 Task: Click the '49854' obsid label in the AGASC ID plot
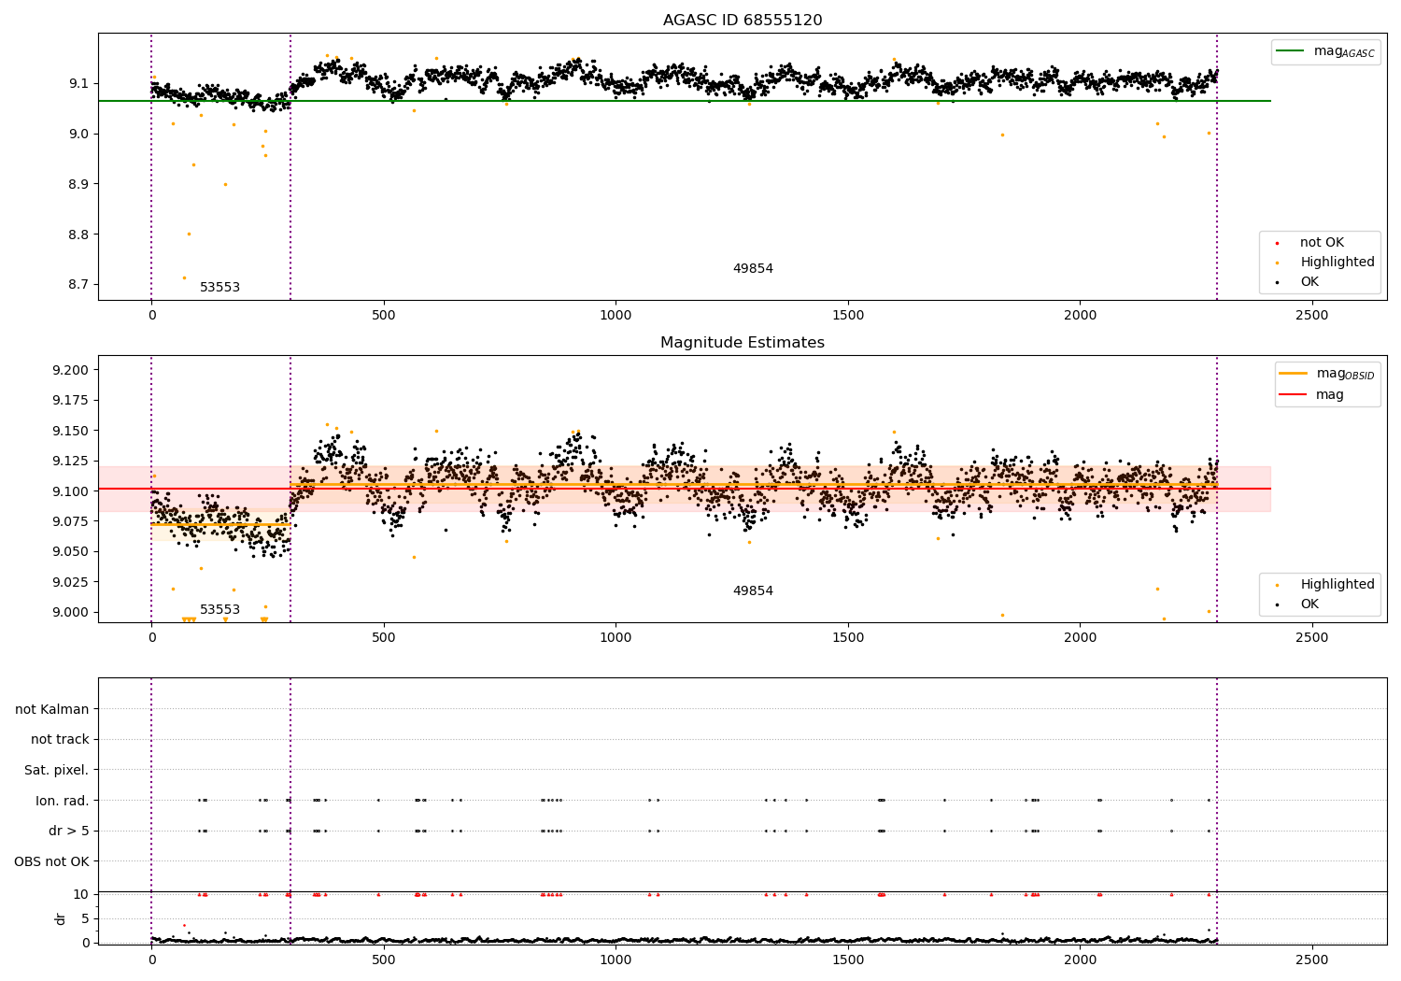pos(753,269)
